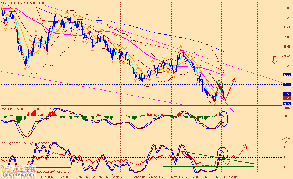This screenshot has width=293, height=179.
Task: Select the 80.50 price level label
Action: point(287,94)
